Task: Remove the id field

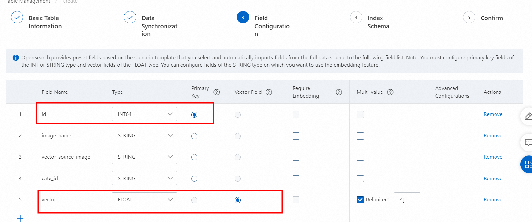Action: 493,114
